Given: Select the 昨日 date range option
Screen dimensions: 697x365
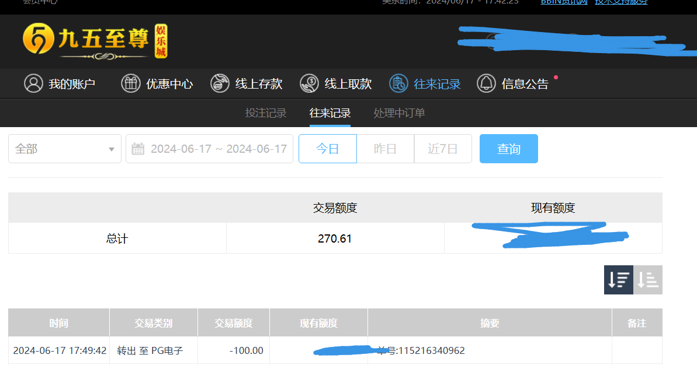Looking at the screenshot, I should (x=385, y=149).
